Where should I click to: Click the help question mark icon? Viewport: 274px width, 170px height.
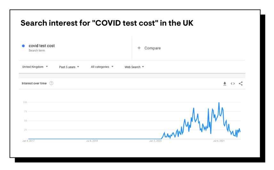[51, 83]
